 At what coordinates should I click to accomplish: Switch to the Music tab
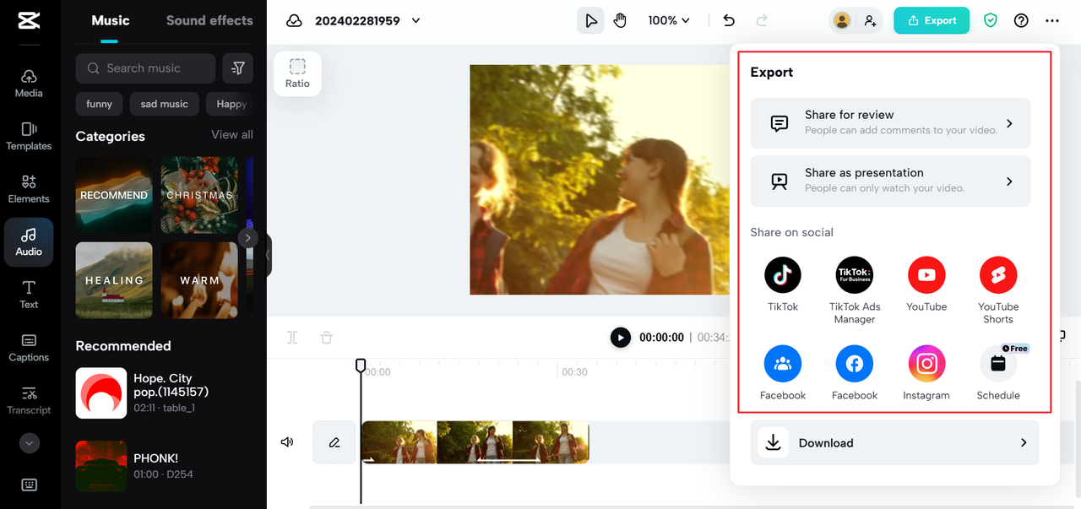click(111, 20)
